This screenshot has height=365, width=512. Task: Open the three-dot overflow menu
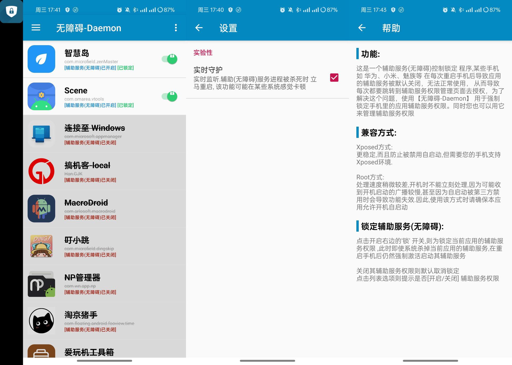tap(176, 28)
